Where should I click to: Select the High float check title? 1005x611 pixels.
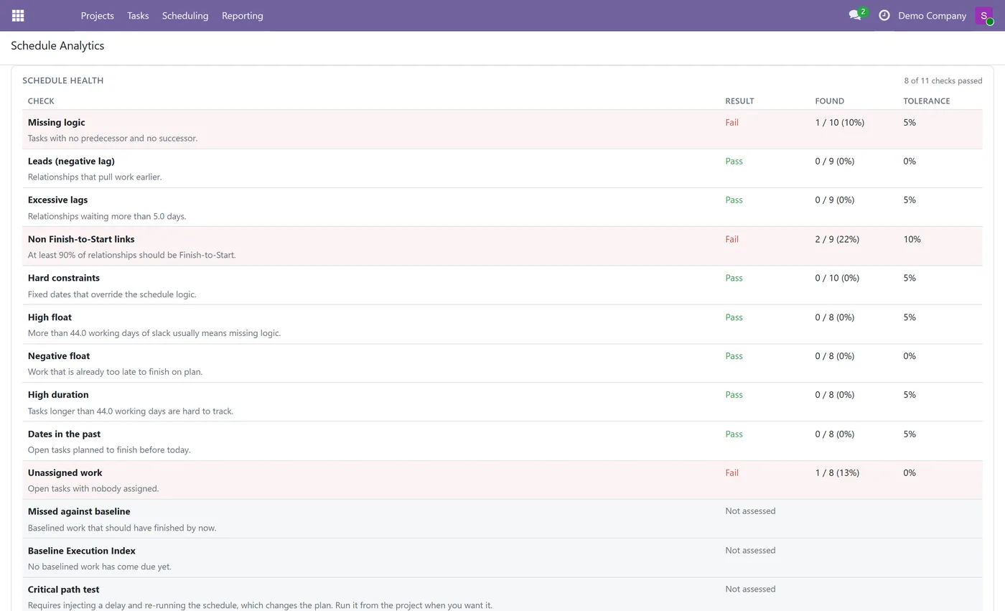(50, 317)
